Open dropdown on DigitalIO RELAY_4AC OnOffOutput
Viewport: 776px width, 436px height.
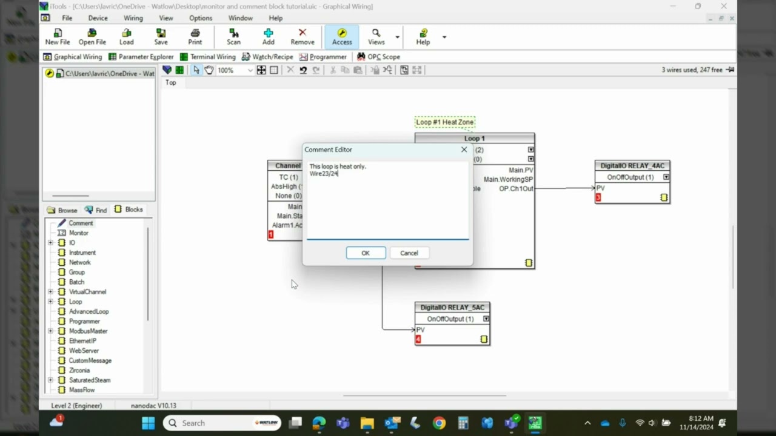666,177
